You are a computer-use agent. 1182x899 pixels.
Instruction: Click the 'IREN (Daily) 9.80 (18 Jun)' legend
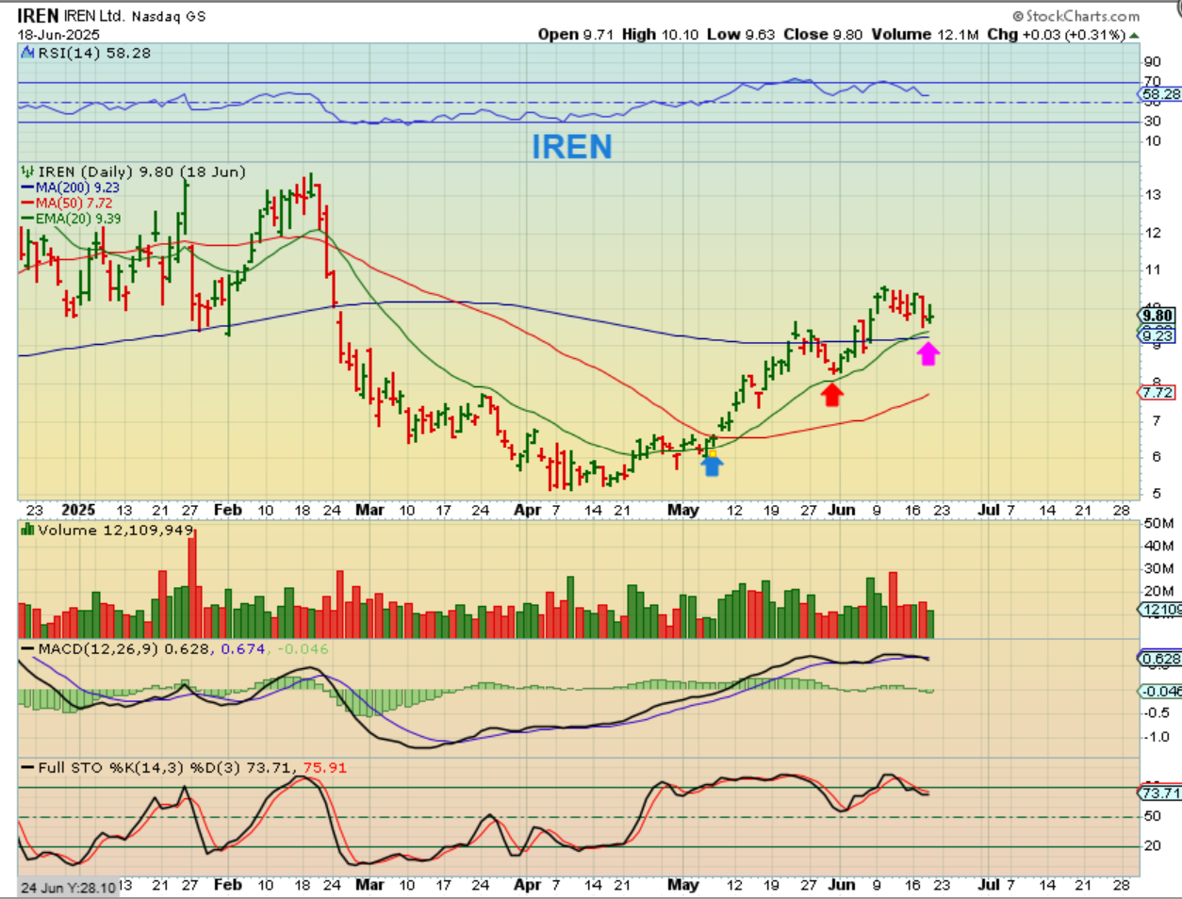coord(141,172)
